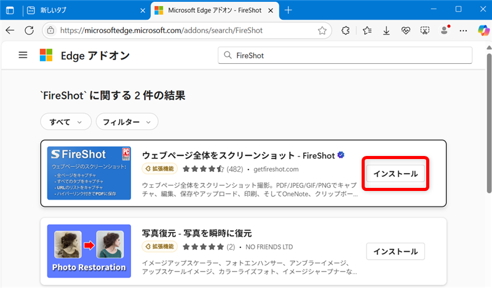492x288 pixels.
Task: Expand the すべて dropdown filter
Action: click(x=65, y=122)
